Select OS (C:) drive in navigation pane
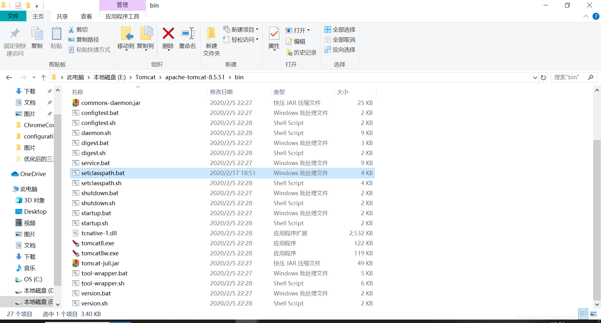Screen dimensions: 601x323 [x=28, y=279]
